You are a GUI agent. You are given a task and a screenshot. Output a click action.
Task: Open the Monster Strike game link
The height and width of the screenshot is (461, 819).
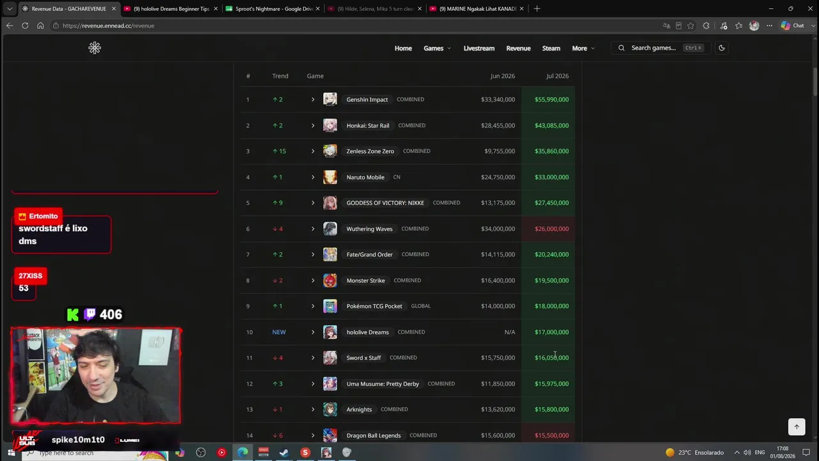pos(365,280)
